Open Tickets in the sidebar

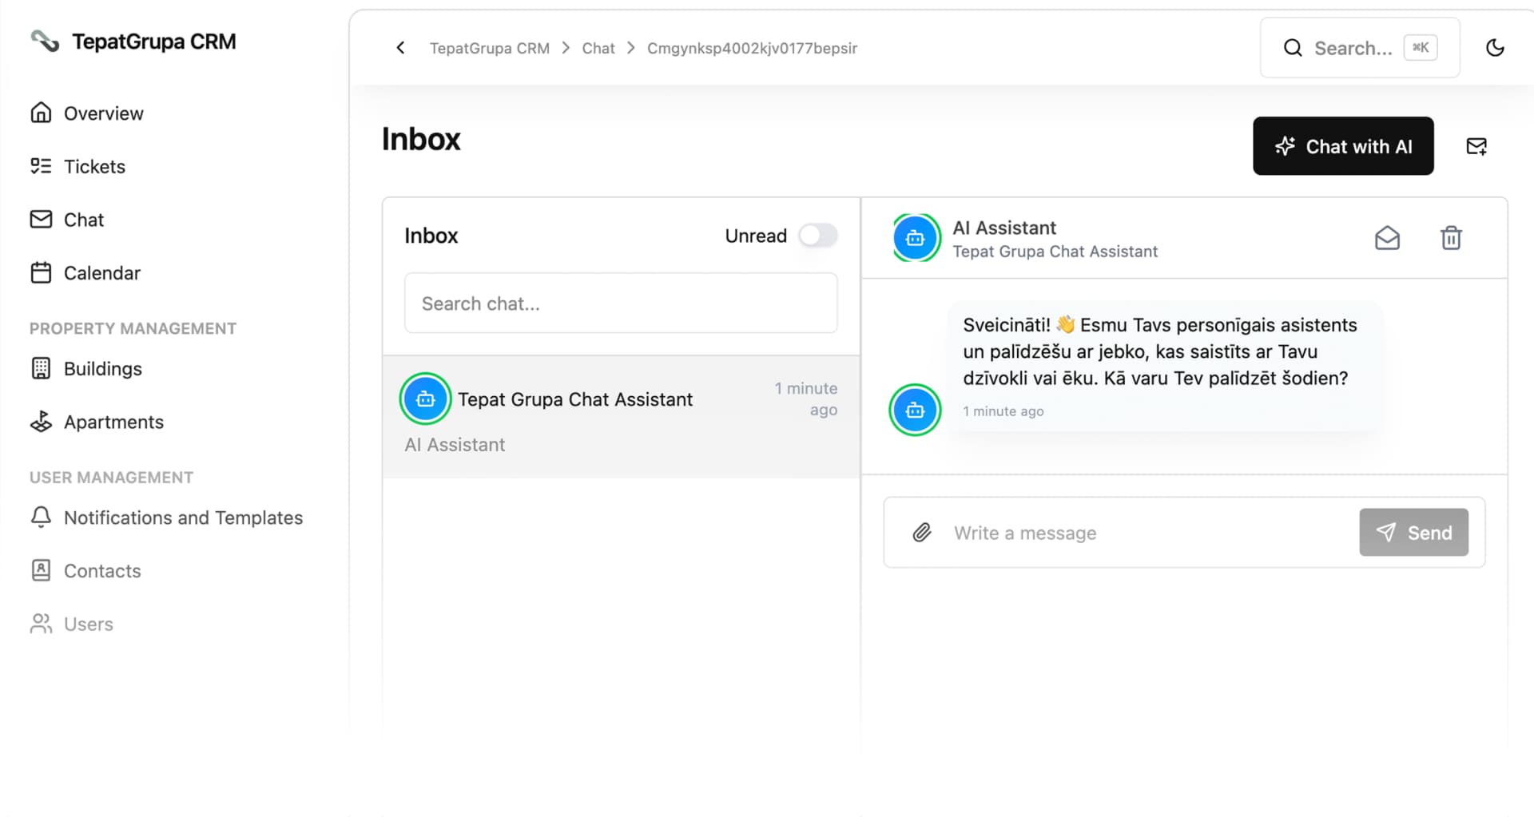pos(94,166)
